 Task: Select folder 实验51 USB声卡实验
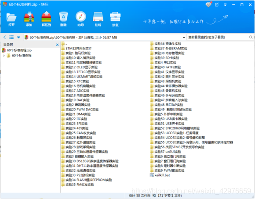click(167, 124)
